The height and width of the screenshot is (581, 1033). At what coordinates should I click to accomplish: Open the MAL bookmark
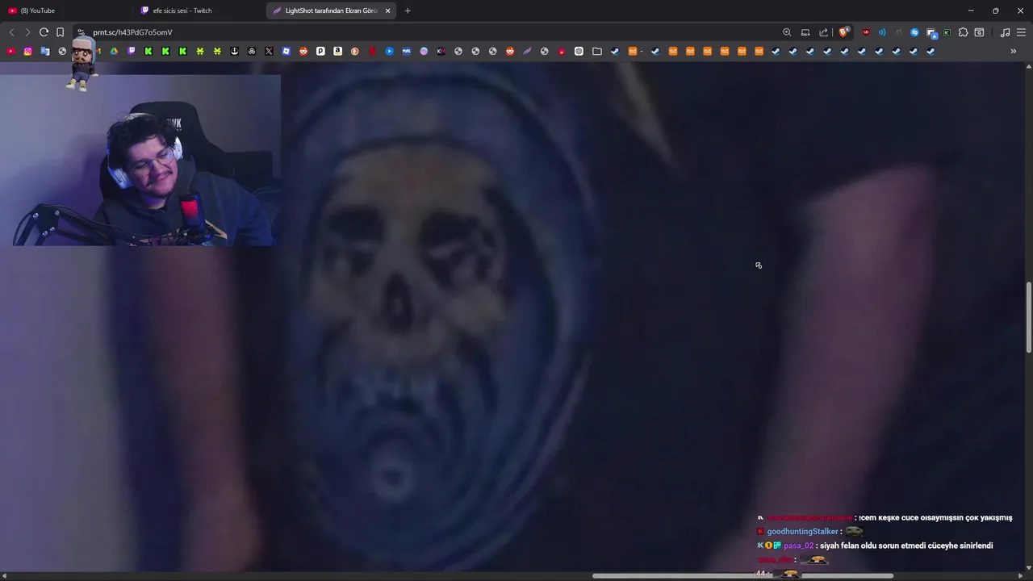coord(407,51)
